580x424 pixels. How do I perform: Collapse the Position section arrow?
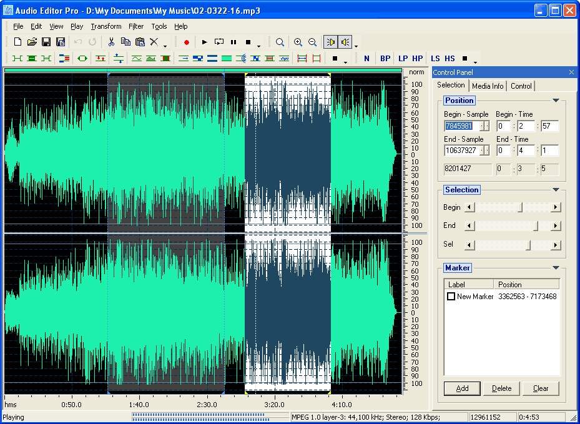556,101
